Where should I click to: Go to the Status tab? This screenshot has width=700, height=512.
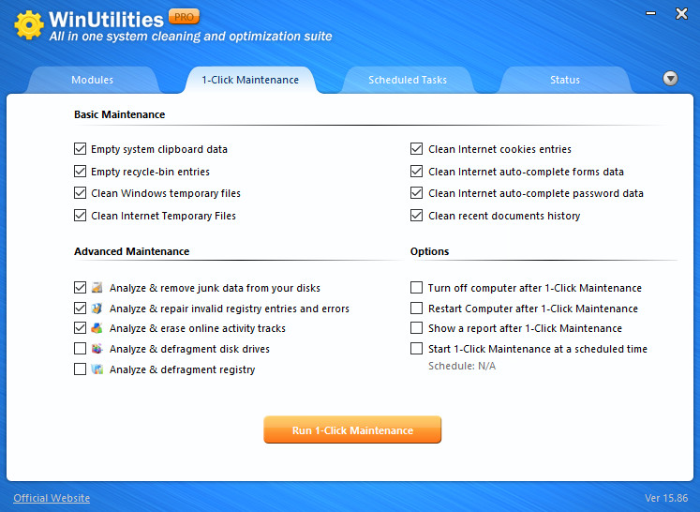click(x=565, y=80)
